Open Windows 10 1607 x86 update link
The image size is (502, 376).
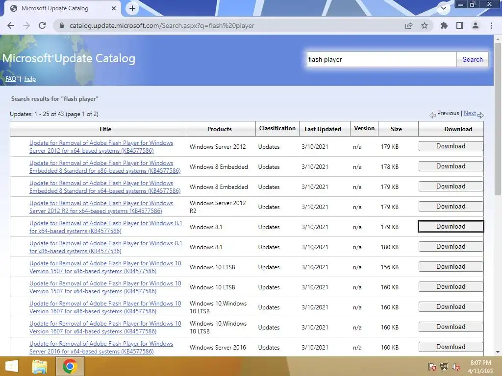click(105, 307)
